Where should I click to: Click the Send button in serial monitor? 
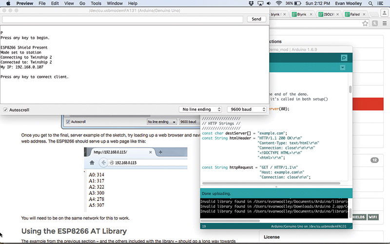point(256,19)
